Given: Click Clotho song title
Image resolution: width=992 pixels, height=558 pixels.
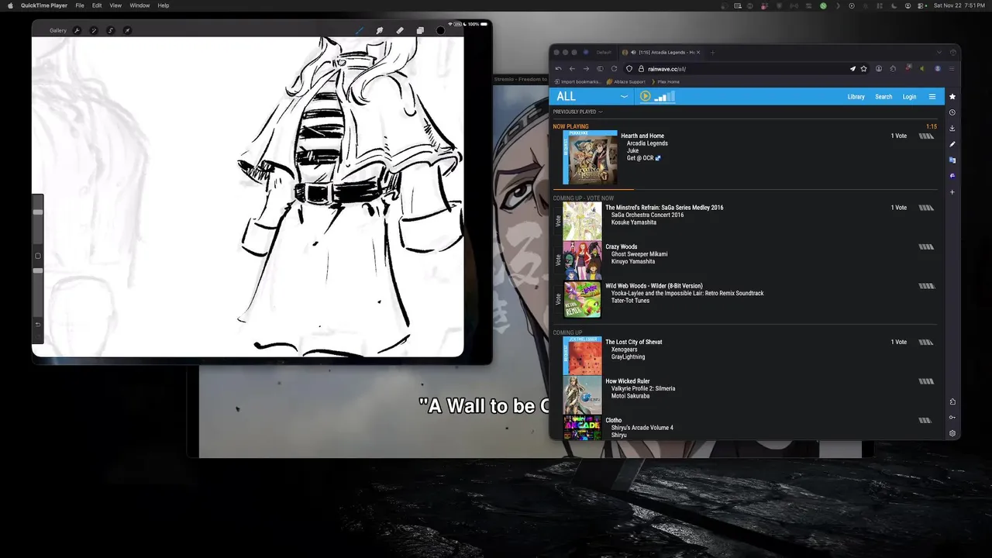Looking at the screenshot, I should [x=614, y=420].
